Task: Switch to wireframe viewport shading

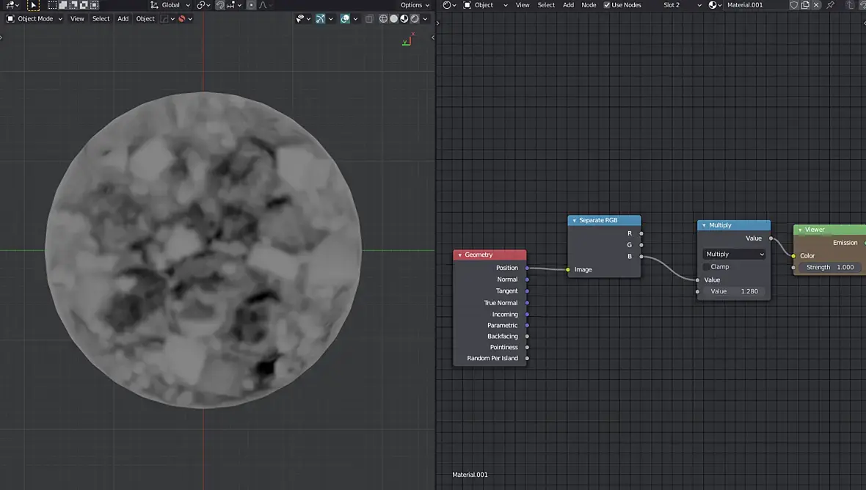Action: [383, 18]
